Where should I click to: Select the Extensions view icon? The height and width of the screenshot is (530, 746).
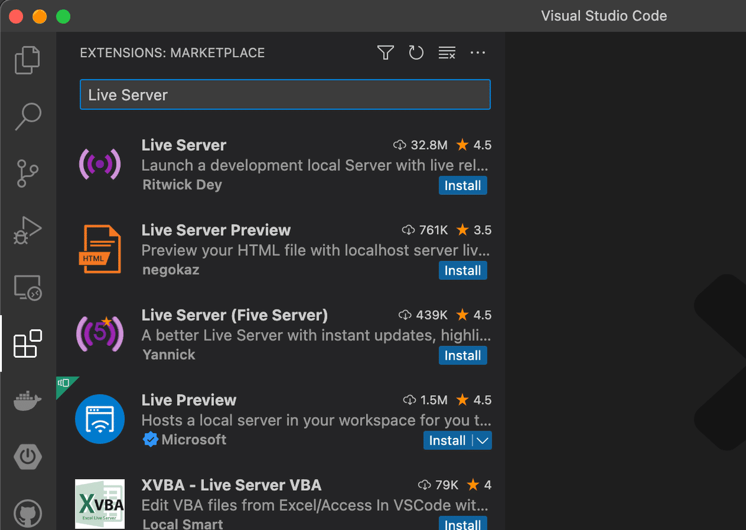click(x=27, y=344)
